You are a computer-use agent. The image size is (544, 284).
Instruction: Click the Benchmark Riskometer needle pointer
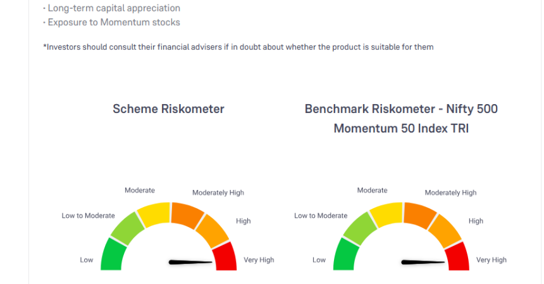[x=424, y=262]
